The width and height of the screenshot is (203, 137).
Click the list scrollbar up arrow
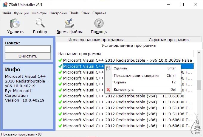(x=199, y=53)
